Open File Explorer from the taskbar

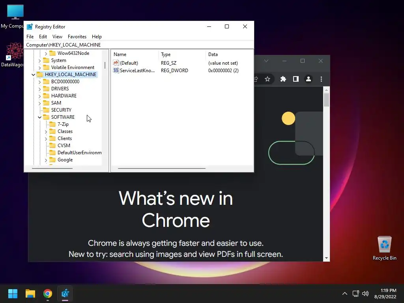[30, 294]
